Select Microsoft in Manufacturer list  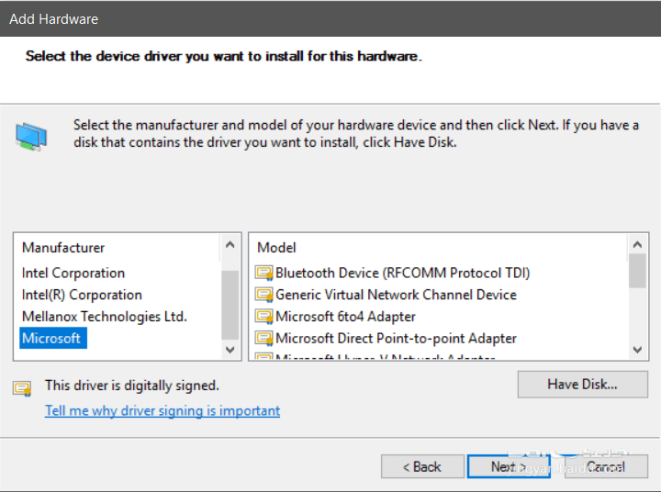tap(51, 339)
